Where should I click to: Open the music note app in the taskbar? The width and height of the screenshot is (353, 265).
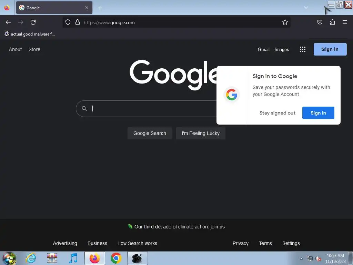coord(73,258)
